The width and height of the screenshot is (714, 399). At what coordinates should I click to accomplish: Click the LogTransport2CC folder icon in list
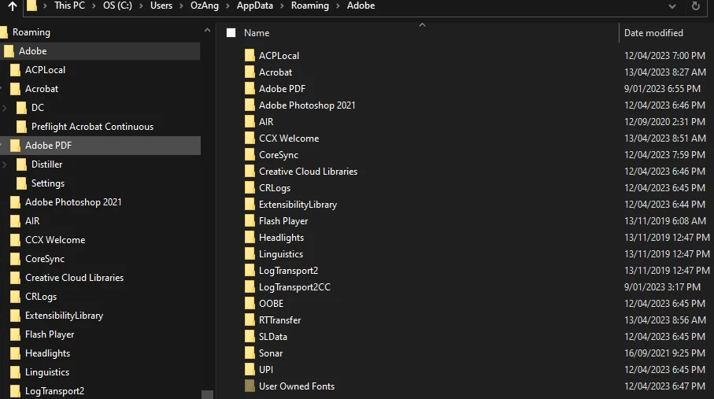pos(250,287)
